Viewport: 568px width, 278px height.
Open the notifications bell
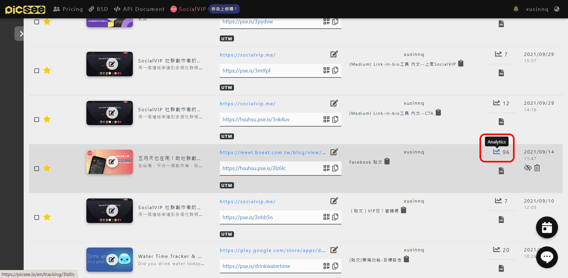[x=516, y=9]
